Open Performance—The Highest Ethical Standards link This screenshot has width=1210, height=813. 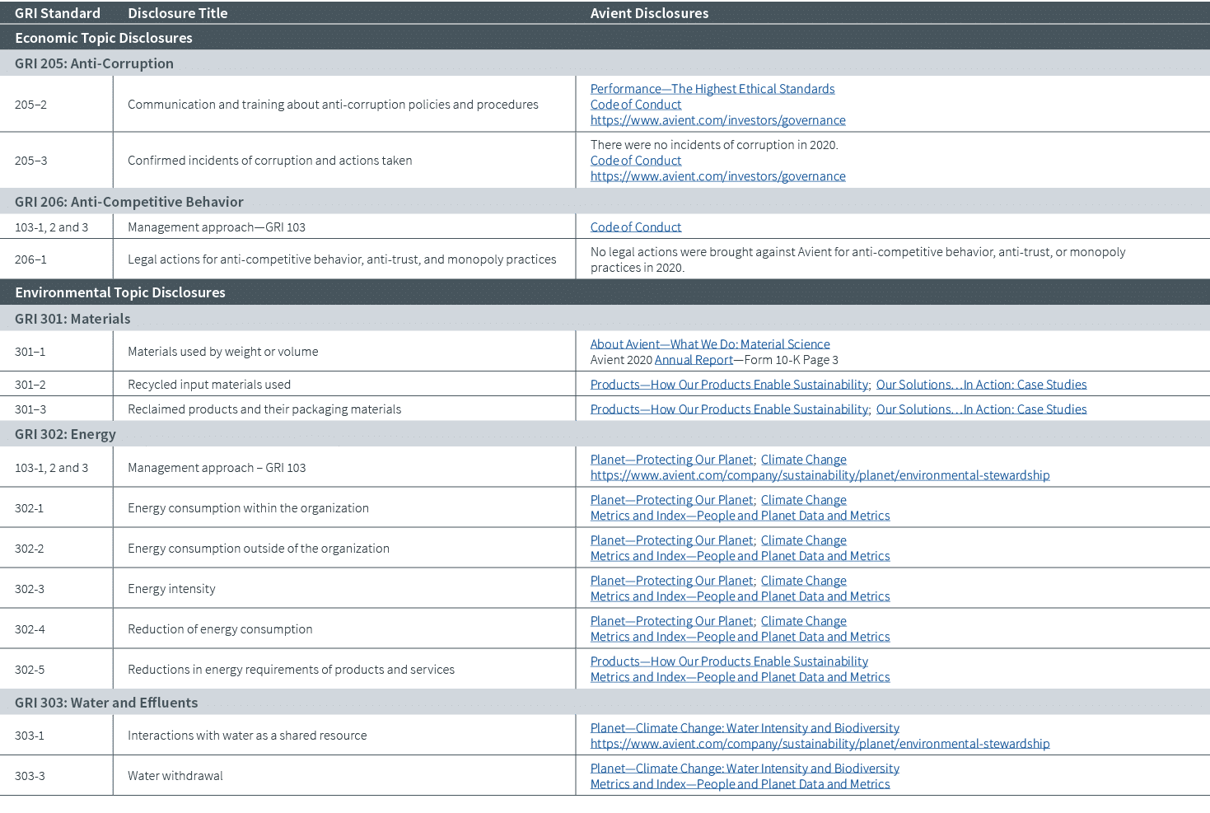(x=712, y=89)
